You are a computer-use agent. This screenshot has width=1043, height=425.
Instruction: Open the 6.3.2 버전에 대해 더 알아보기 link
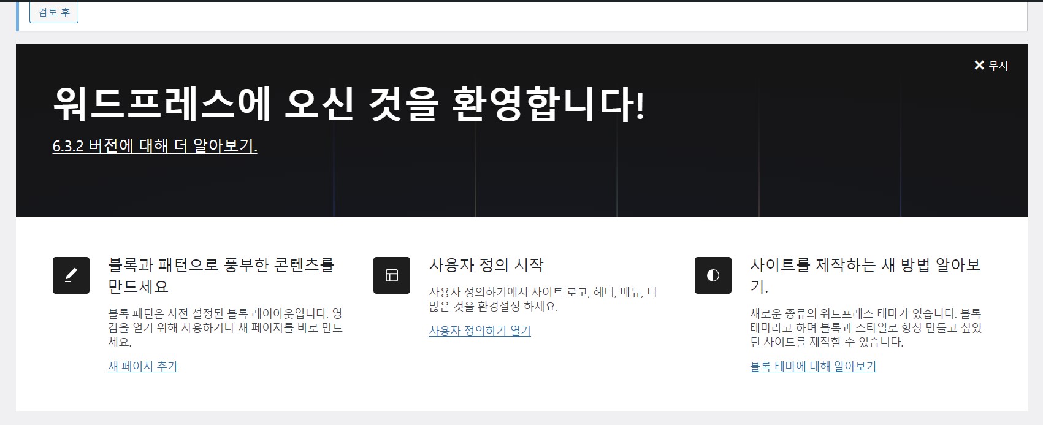(155, 145)
